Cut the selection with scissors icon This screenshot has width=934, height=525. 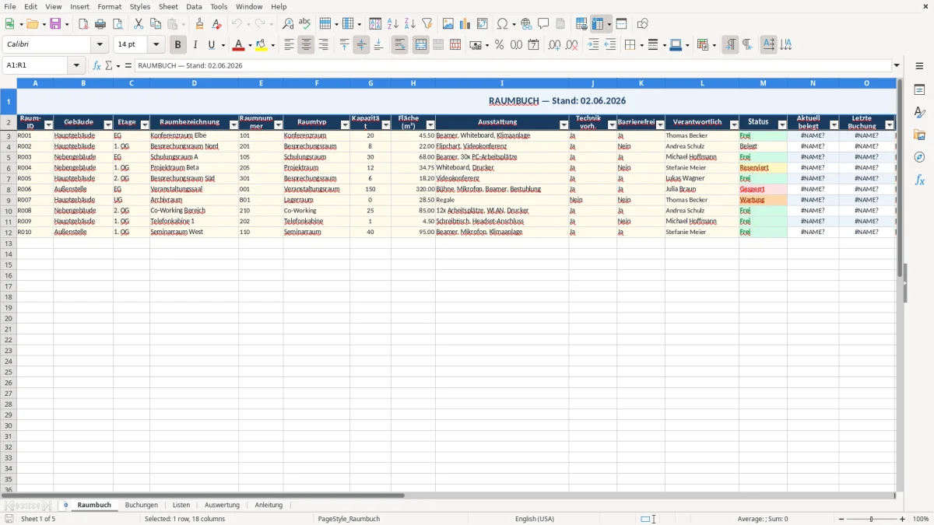(x=139, y=24)
